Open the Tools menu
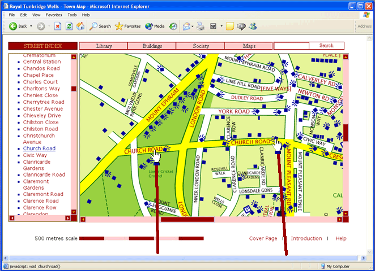This screenshot has height=271, width=375. (x=72, y=15)
